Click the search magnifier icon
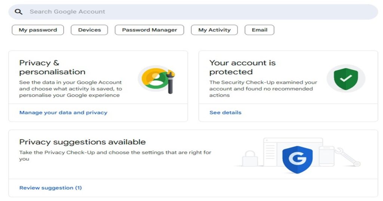 pyautogui.click(x=19, y=12)
